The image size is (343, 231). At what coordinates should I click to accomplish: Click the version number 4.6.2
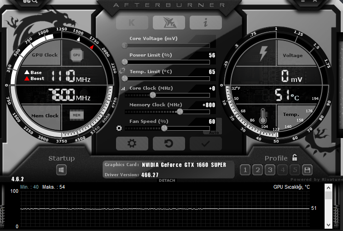click(x=17, y=179)
